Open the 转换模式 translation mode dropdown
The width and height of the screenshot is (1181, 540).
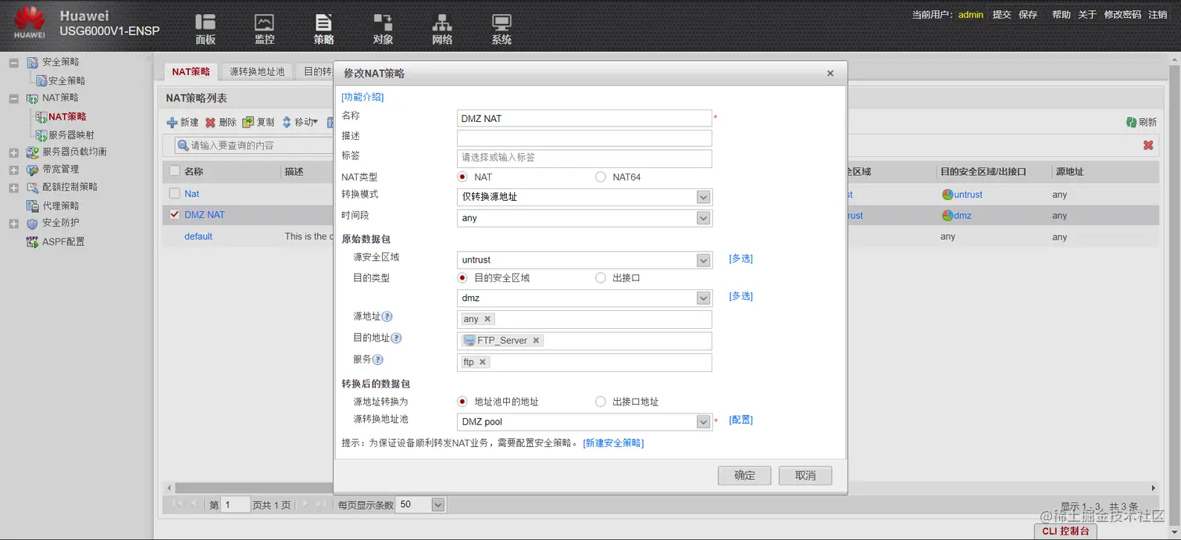(703, 197)
